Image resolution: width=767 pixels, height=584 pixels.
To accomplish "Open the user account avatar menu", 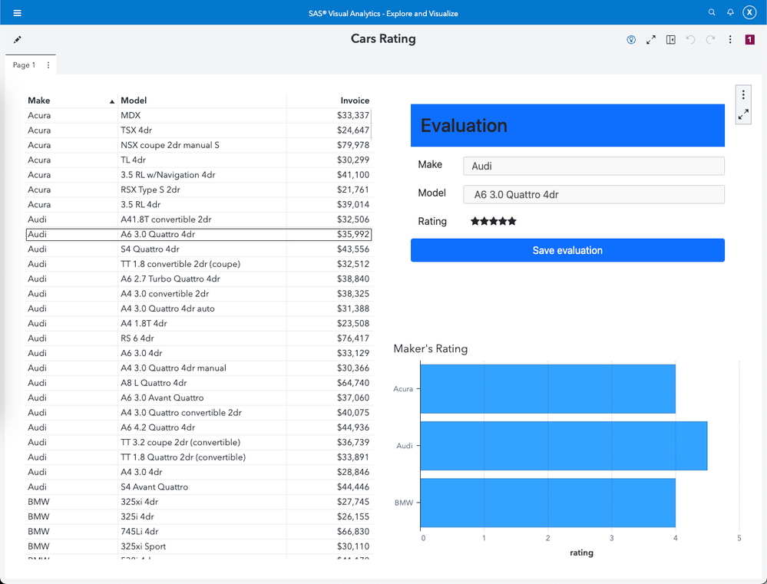I will 749,13.
